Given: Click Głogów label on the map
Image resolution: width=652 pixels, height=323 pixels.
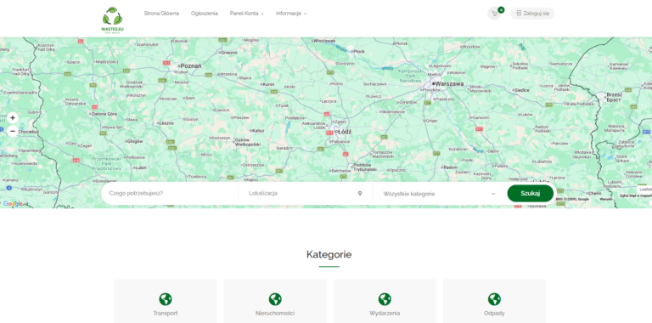Looking at the screenshot, I should (x=135, y=141).
